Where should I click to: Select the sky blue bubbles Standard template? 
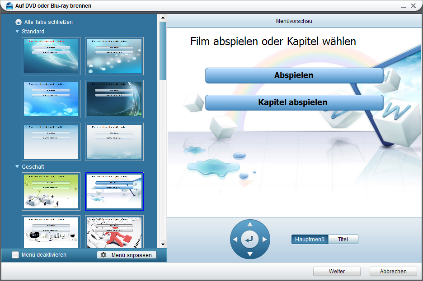51,99
